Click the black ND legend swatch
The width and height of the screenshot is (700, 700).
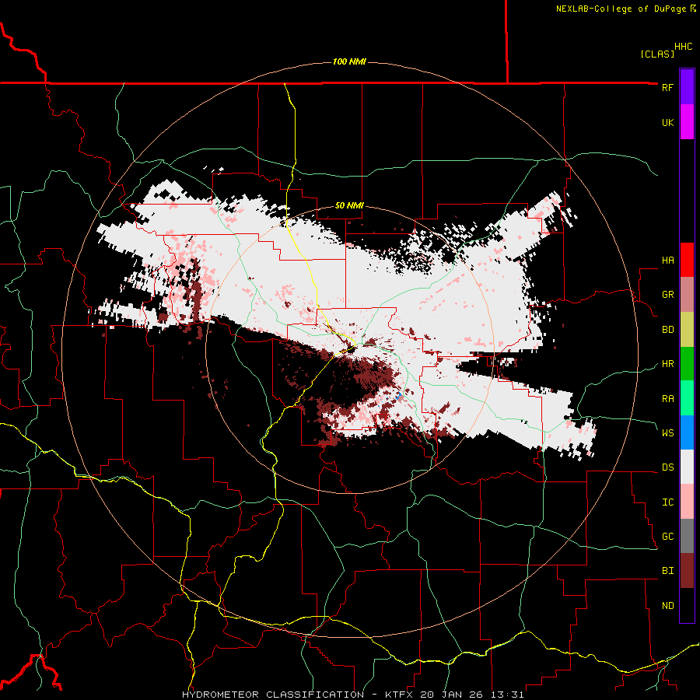point(687,605)
